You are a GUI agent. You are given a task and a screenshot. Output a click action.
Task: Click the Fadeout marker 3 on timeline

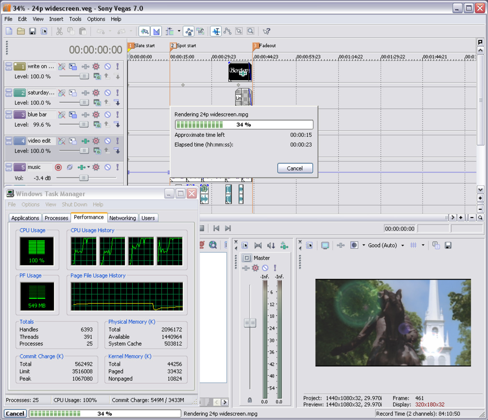click(255, 46)
